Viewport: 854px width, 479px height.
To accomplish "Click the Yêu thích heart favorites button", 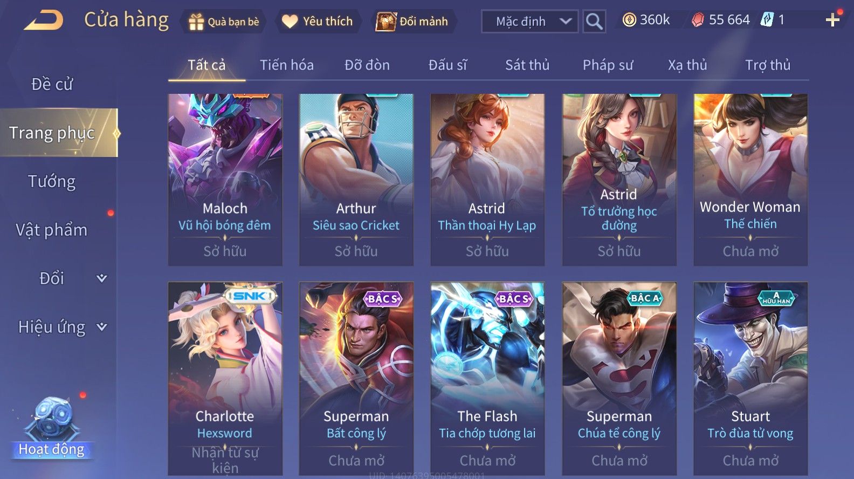I will 318,22.
